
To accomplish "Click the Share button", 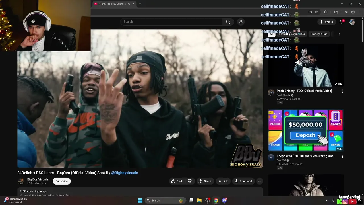I will point(205,181).
